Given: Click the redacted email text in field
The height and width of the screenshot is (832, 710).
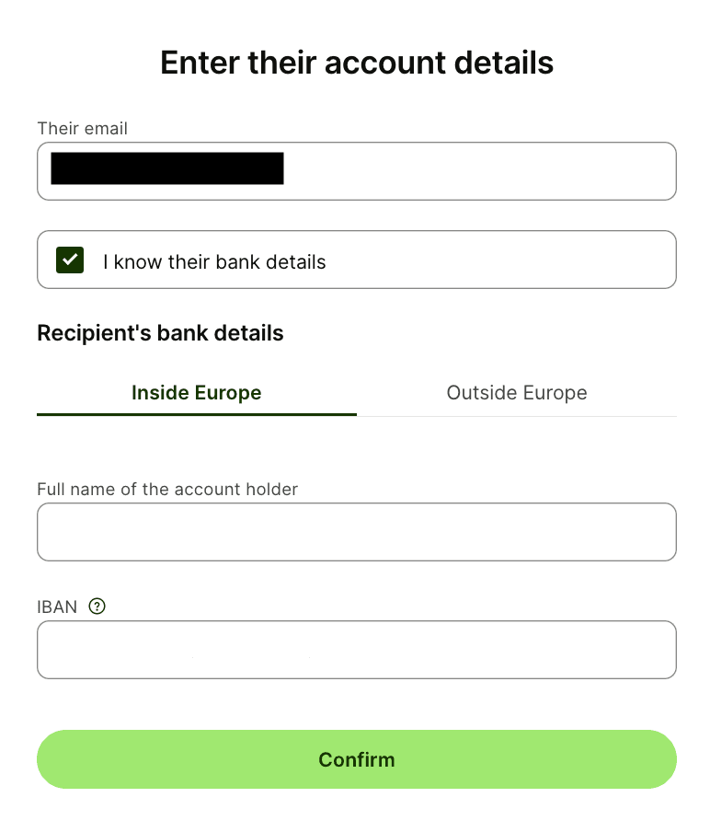Looking at the screenshot, I should click(166, 169).
